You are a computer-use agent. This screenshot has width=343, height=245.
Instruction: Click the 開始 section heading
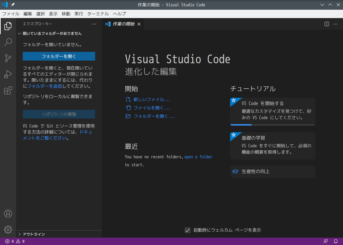[x=131, y=89]
